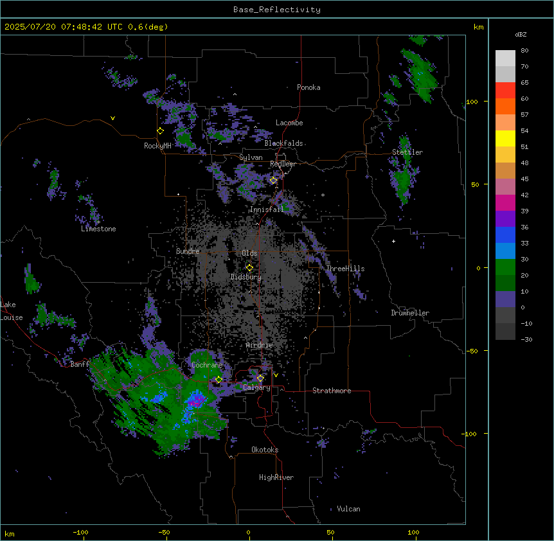The height and width of the screenshot is (541, 554).
Task: Select the magenta 42-39 dBZ legend swatch
Action: 505,203
